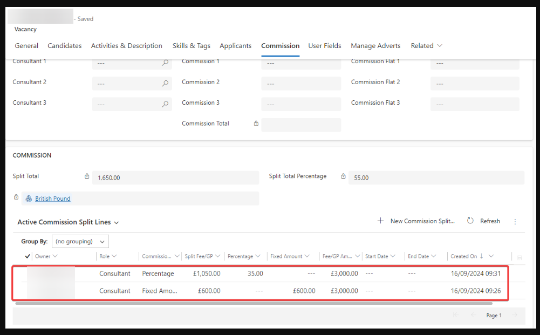Open the Consultant 1 lookup search
This screenshot has height=335, width=540.
pyautogui.click(x=165, y=63)
